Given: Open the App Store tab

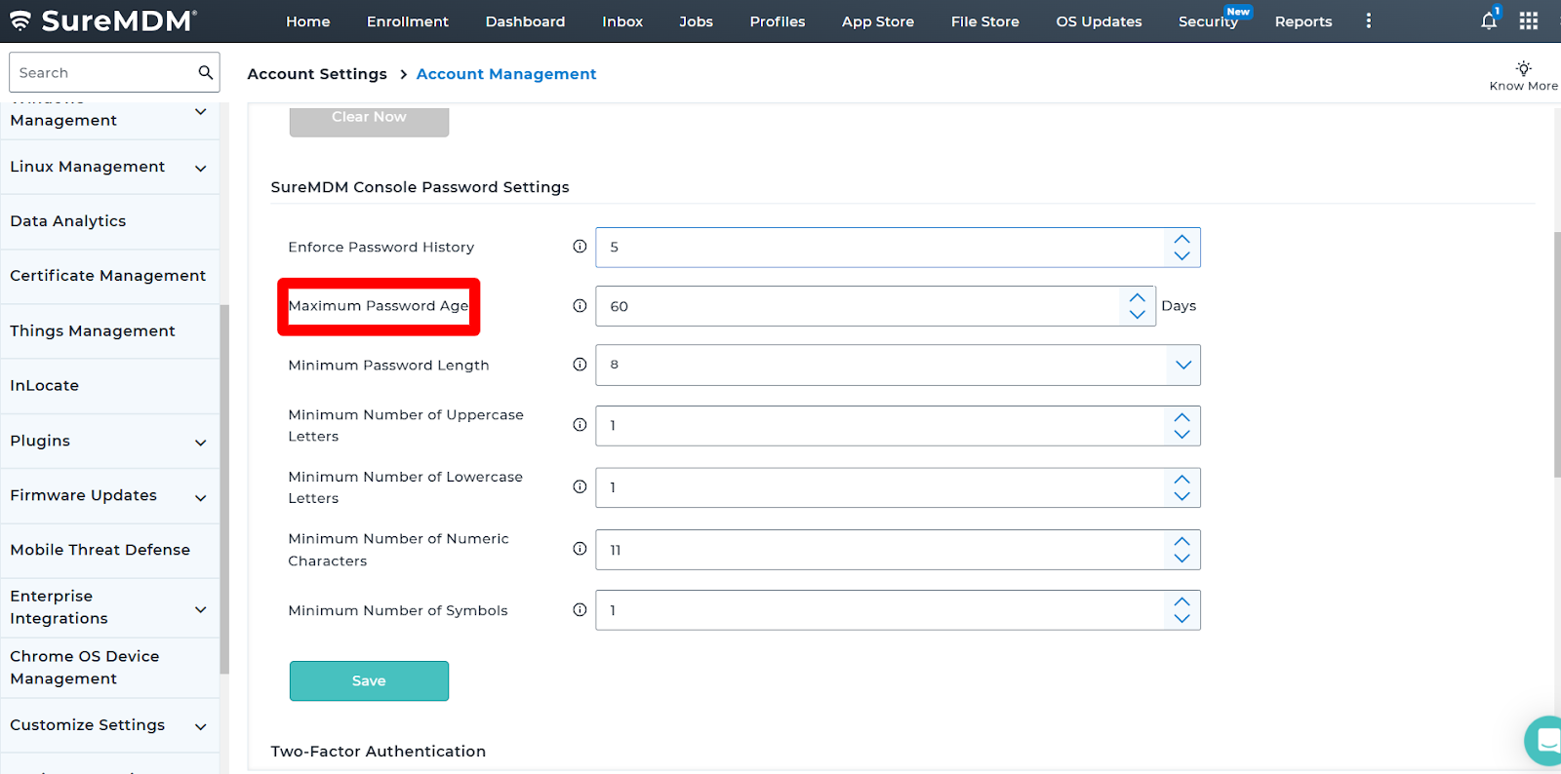Looking at the screenshot, I should point(878,21).
